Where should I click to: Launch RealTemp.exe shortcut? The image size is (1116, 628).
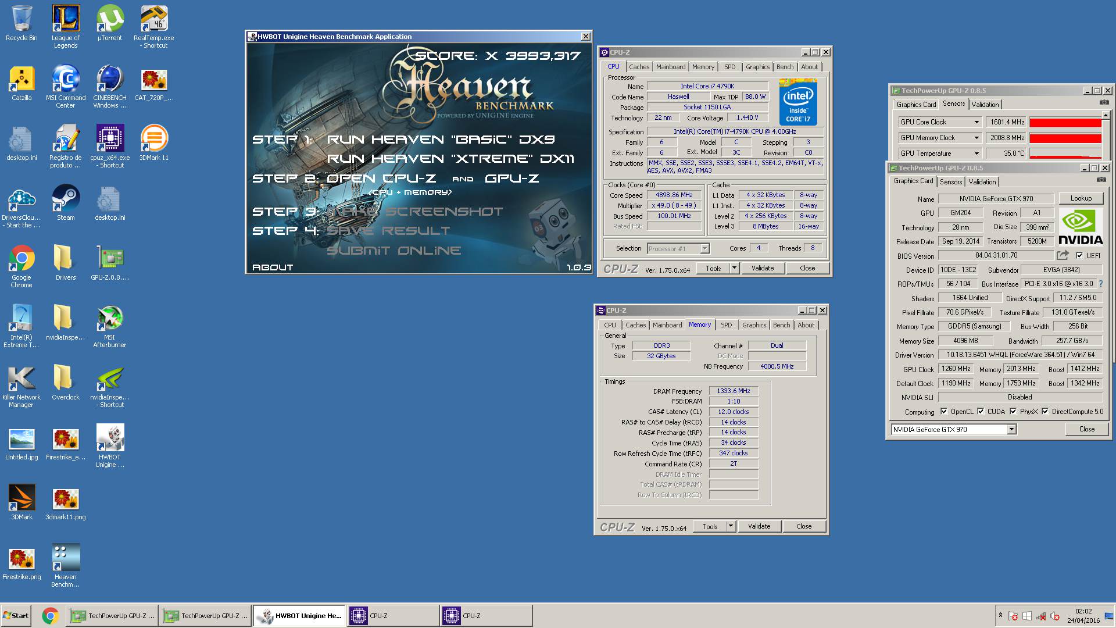tap(154, 27)
